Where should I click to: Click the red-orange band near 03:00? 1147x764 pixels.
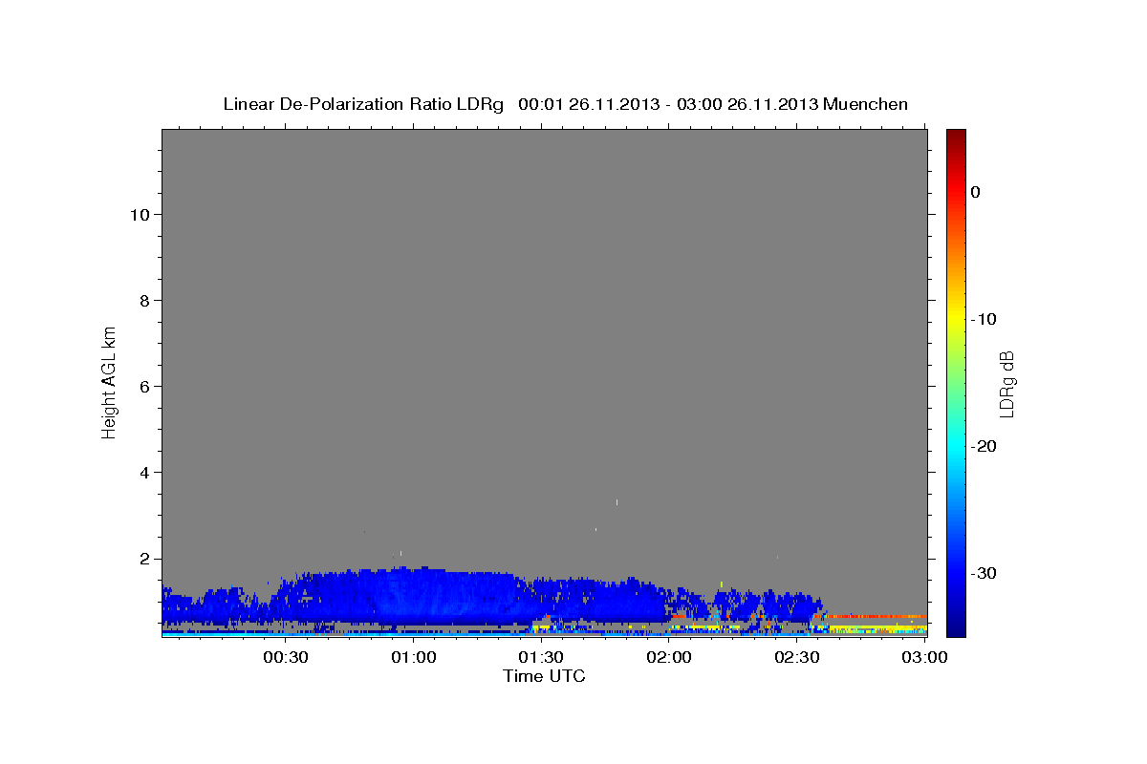point(876,616)
